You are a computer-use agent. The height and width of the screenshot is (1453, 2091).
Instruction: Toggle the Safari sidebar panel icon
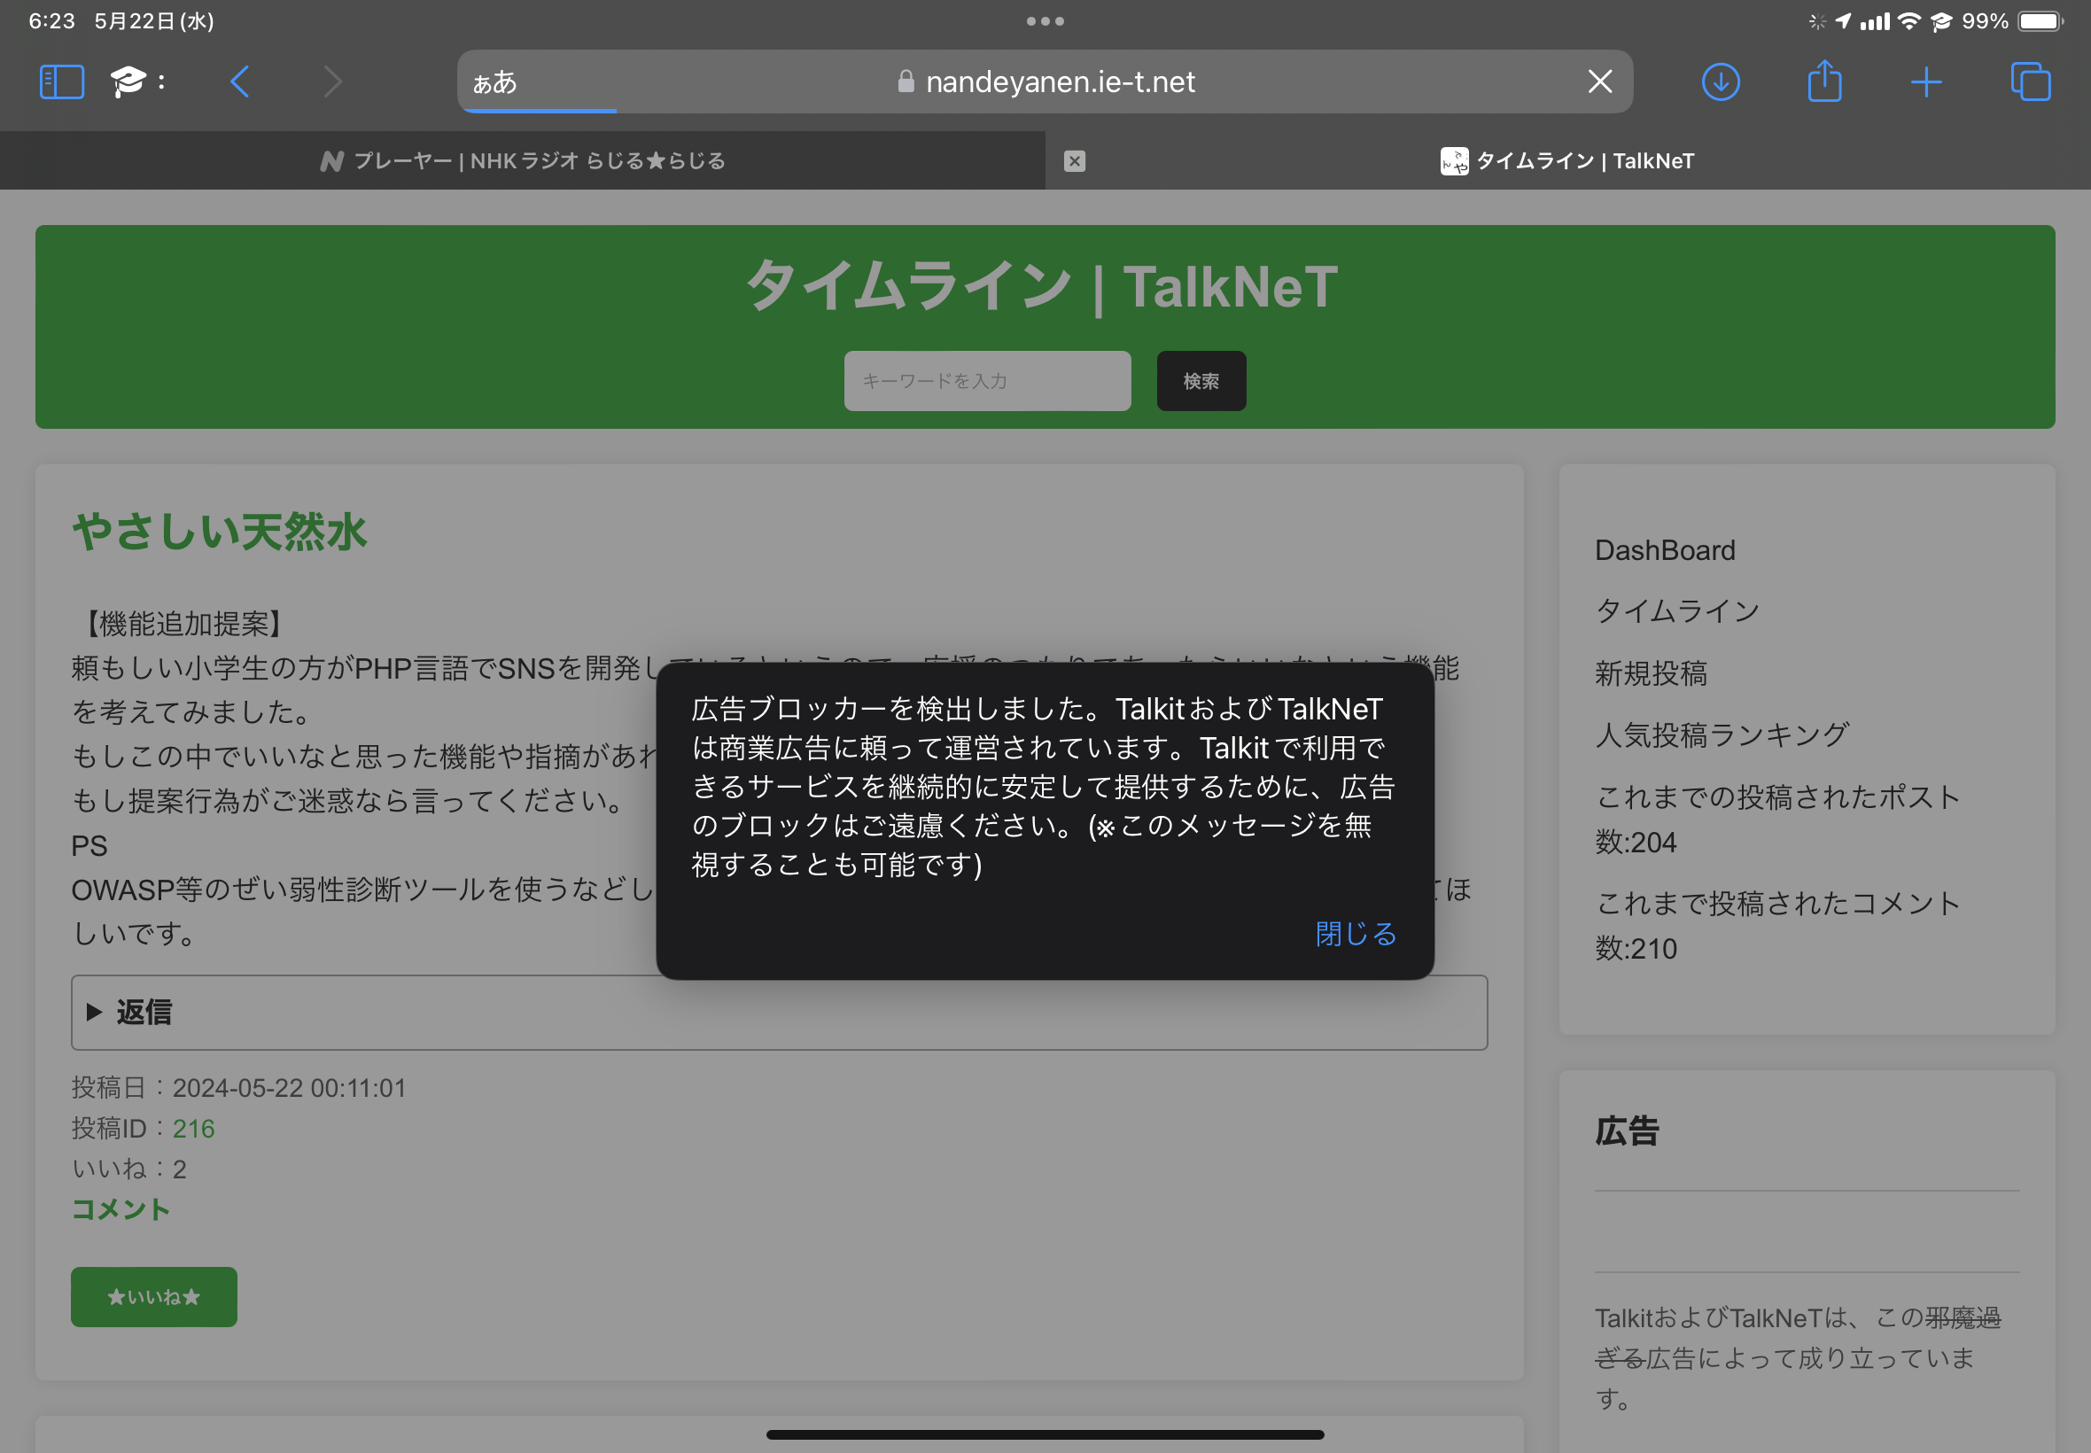click(62, 82)
